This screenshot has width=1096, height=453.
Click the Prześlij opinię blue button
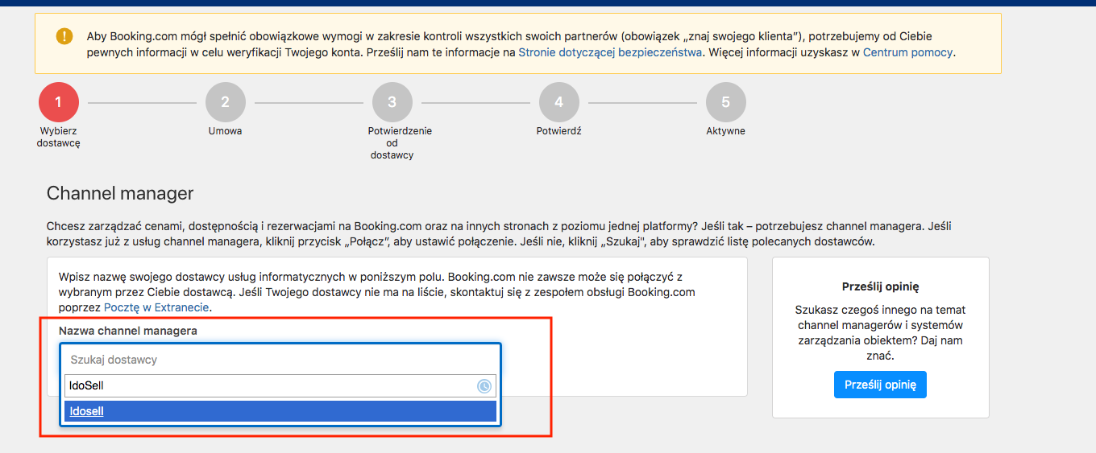pyautogui.click(x=880, y=385)
